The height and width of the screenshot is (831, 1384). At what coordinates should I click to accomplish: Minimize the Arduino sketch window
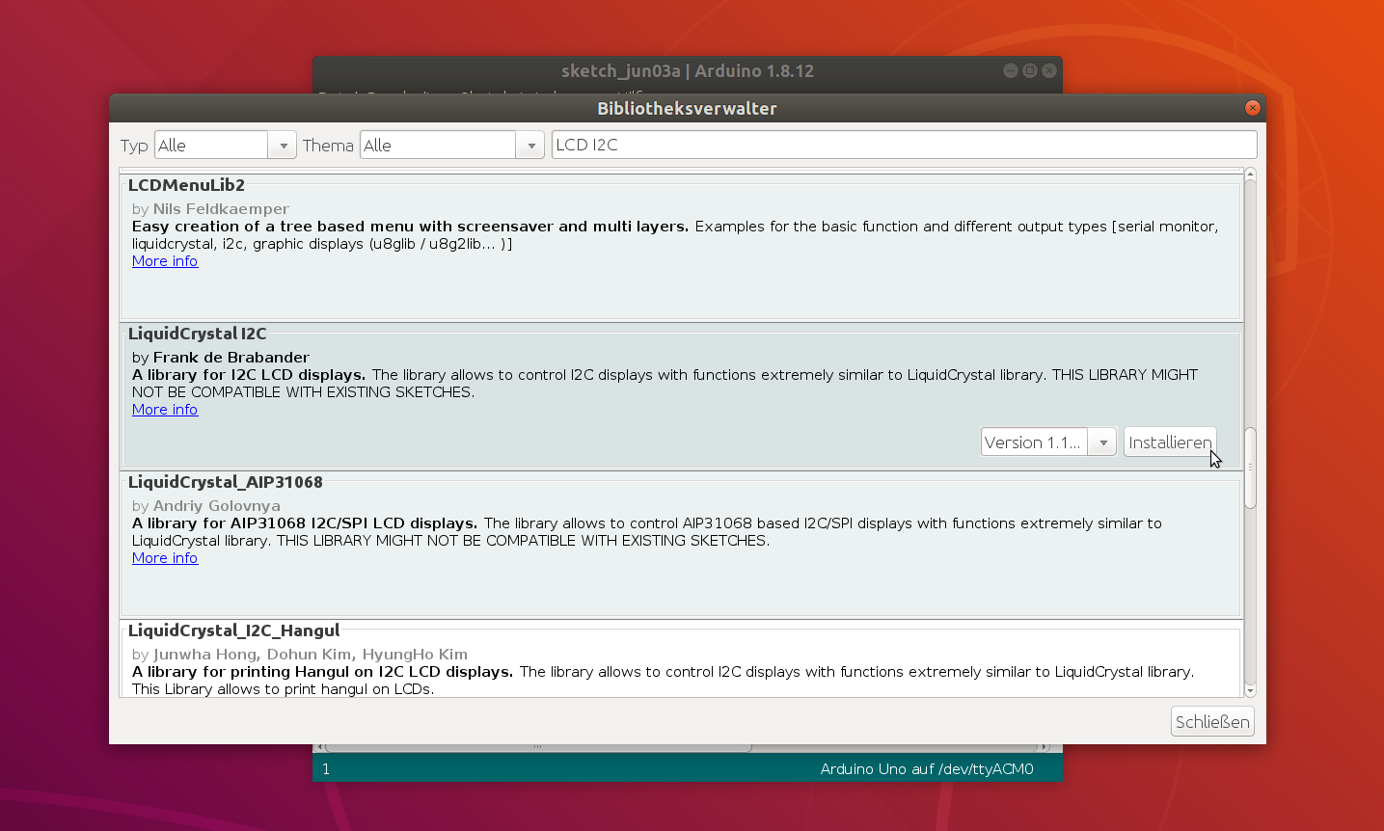coord(1010,70)
